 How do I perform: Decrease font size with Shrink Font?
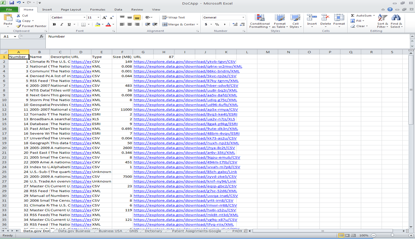click(x=111, y=18)
